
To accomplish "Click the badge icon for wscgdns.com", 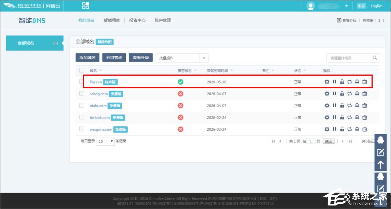I will point(357,129).
